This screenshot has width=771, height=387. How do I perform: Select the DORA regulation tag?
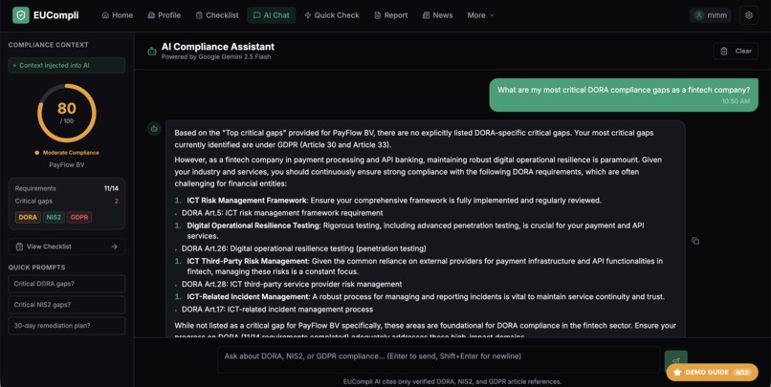click(28, 217)
